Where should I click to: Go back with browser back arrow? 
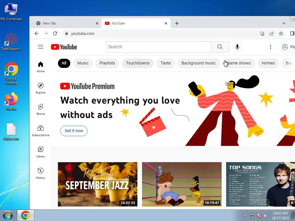tap(37, 33)
